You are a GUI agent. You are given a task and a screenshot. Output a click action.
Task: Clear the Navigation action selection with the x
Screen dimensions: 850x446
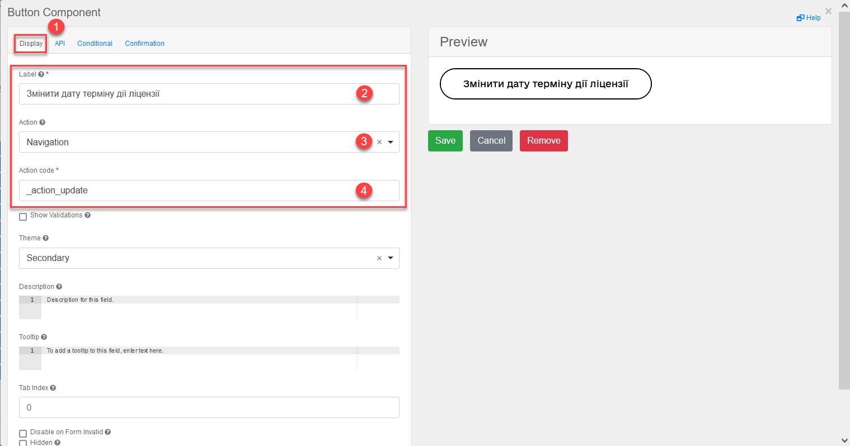click(x=379, y=142)
